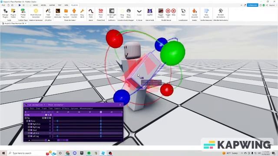This screenshot has width=278, height=156.
Task: Open Moon Animator Options menu
Action: [x=74, y=108]
